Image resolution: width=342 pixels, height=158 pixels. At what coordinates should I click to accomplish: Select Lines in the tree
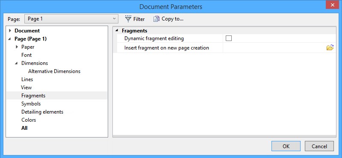27,79
